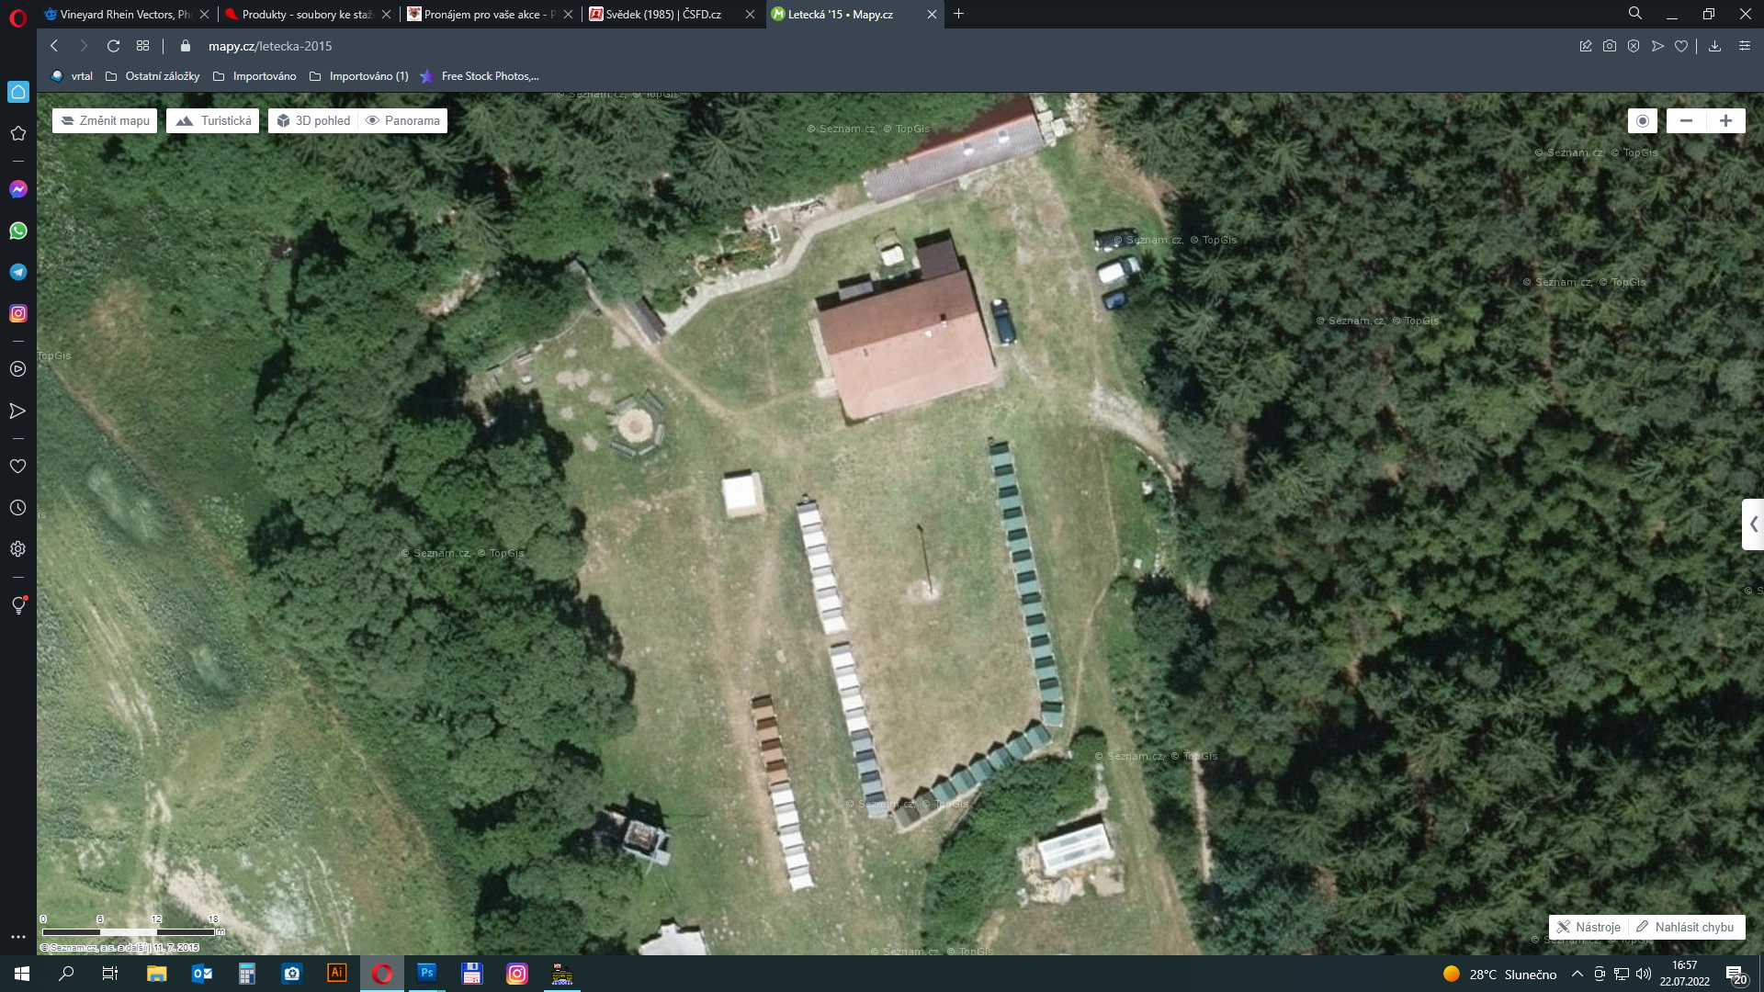The width and height of the screenshot is (1764, 992).
Task: Open Messenger in Opera sidebar
Action: 18,189
